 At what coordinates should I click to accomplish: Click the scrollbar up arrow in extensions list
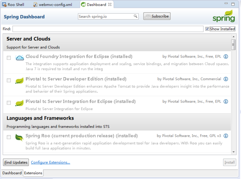tap(234, 37)
